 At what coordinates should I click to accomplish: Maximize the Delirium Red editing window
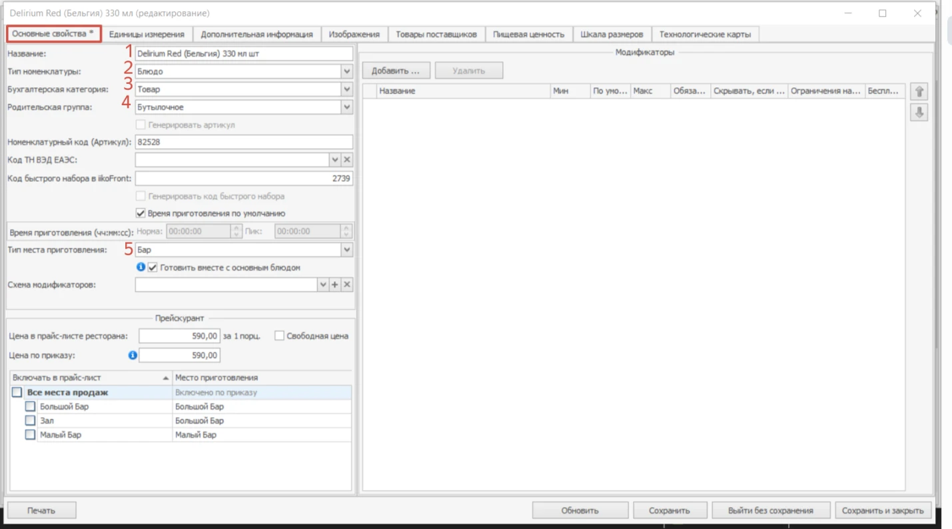[883, 13]
